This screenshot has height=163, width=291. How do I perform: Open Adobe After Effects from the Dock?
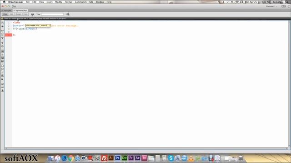click(137, 158)
